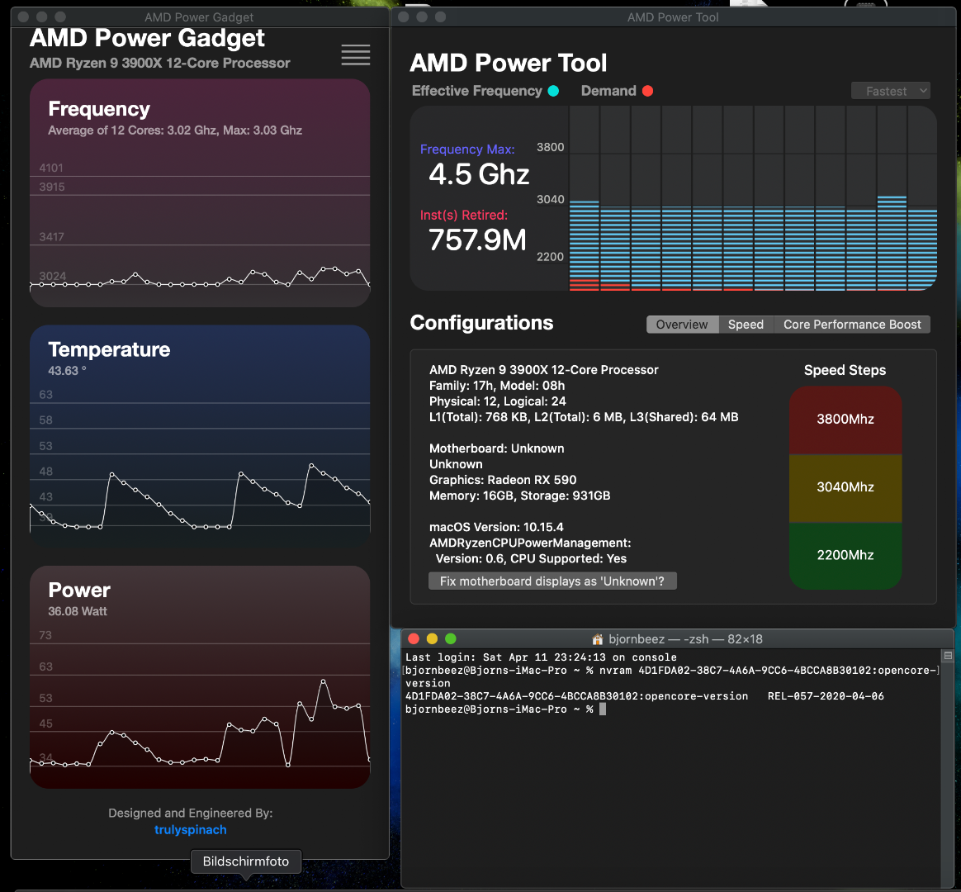Click the AMD Power Gadget window title bar
Image resolution: width=961 pixels, height=892 pixels.
(199, 17)
